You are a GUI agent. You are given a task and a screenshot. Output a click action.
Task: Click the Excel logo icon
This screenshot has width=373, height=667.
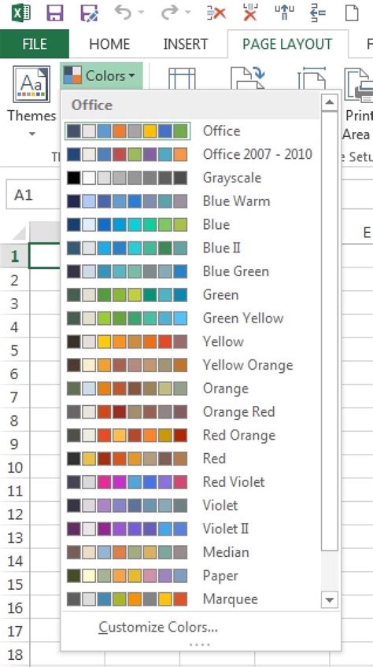pyautogui.click(x=21, y=13)
